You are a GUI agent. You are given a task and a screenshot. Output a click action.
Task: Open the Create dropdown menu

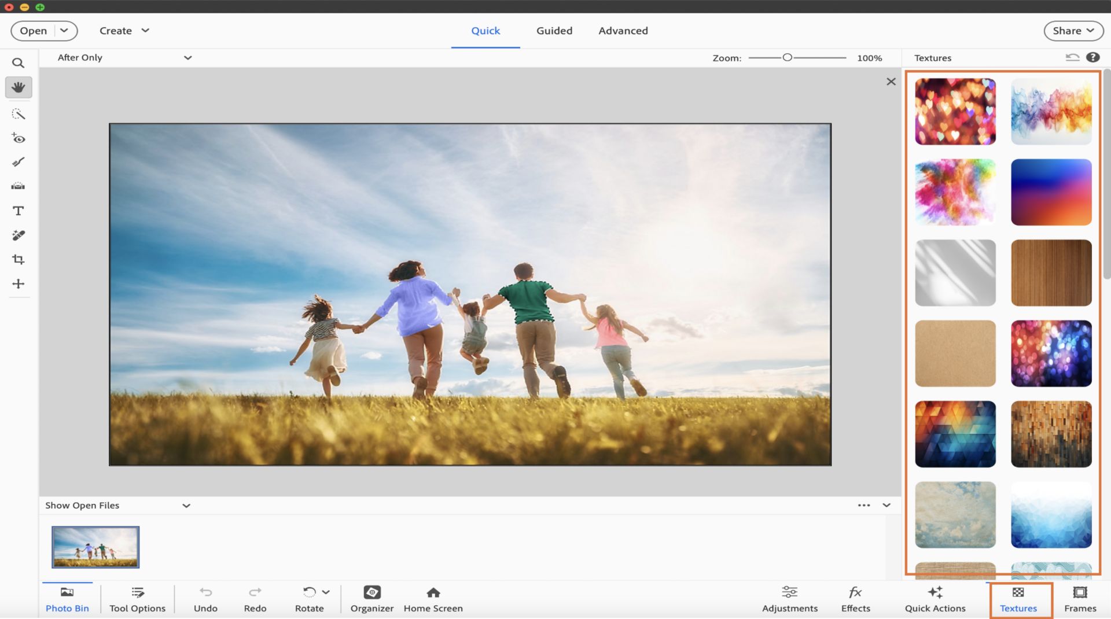tap(124, 31)
